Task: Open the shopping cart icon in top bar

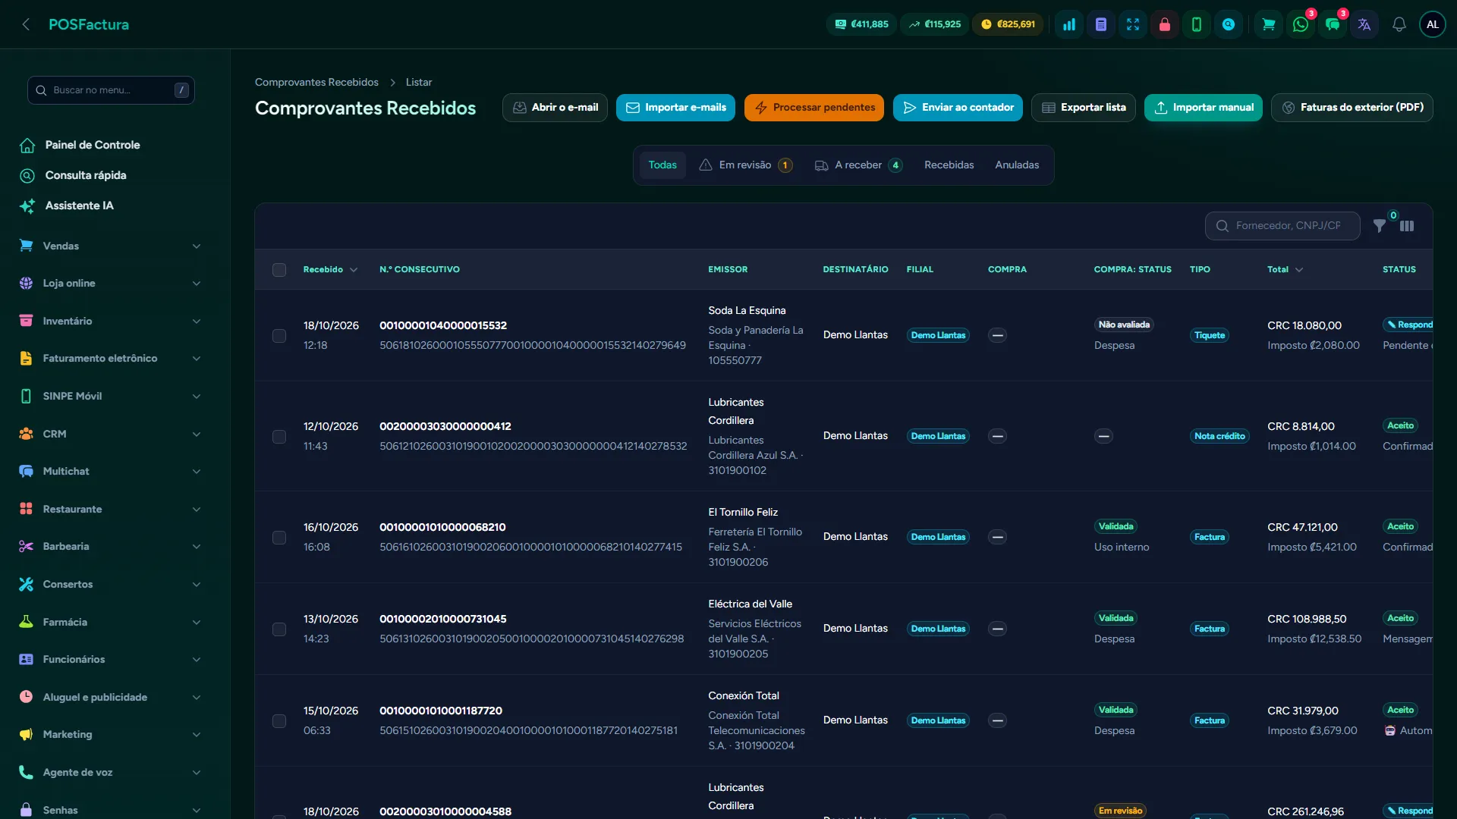Action: pyautogui.click(x=1268, y=24)
